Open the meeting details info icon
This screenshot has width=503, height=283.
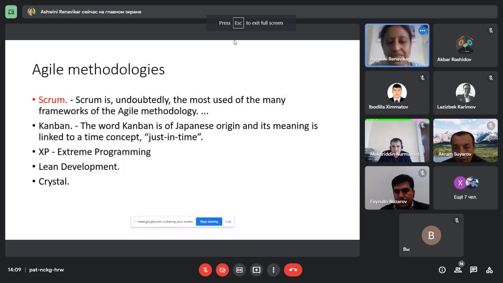coord(442,270)
